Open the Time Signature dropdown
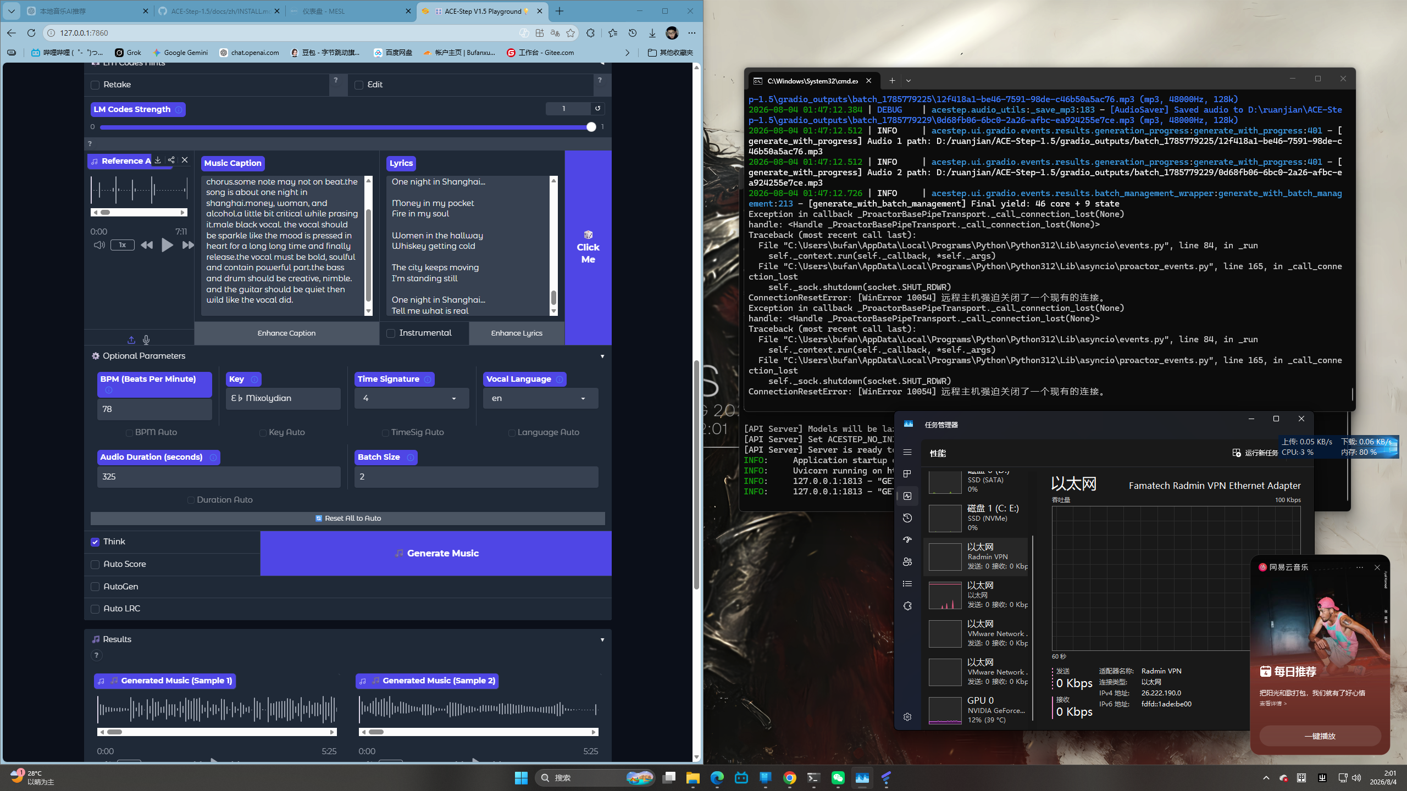Image resolution: width=1407 pixels, height=791 pixels. point(412,398)
